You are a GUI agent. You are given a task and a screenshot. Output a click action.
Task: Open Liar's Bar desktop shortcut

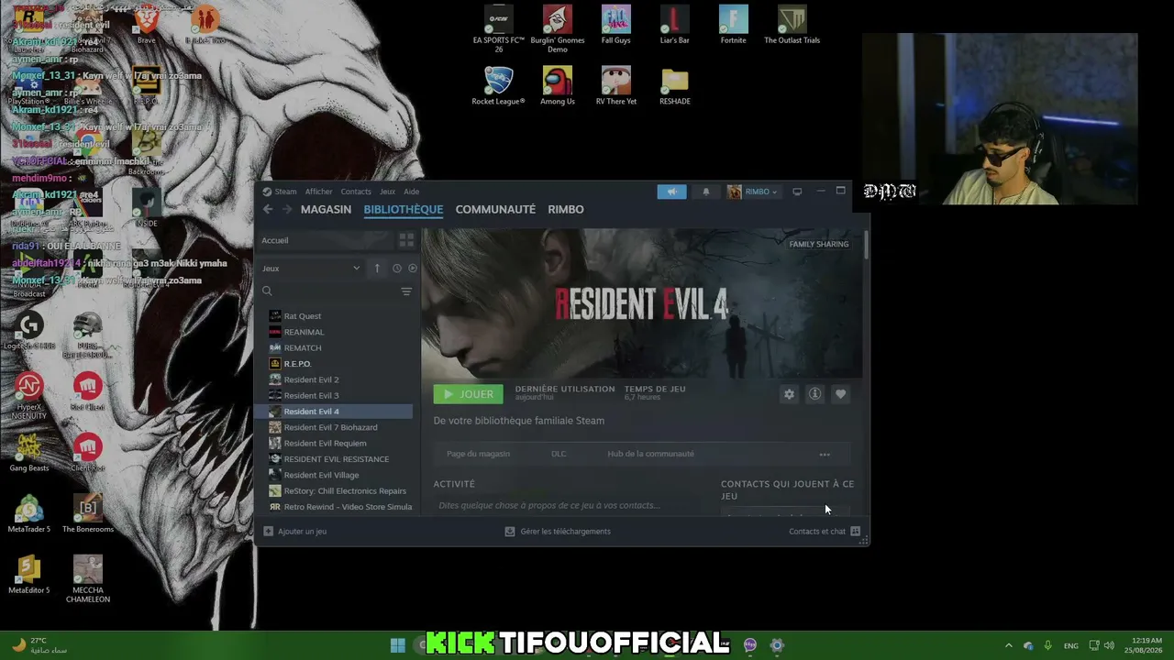[675, 25]
